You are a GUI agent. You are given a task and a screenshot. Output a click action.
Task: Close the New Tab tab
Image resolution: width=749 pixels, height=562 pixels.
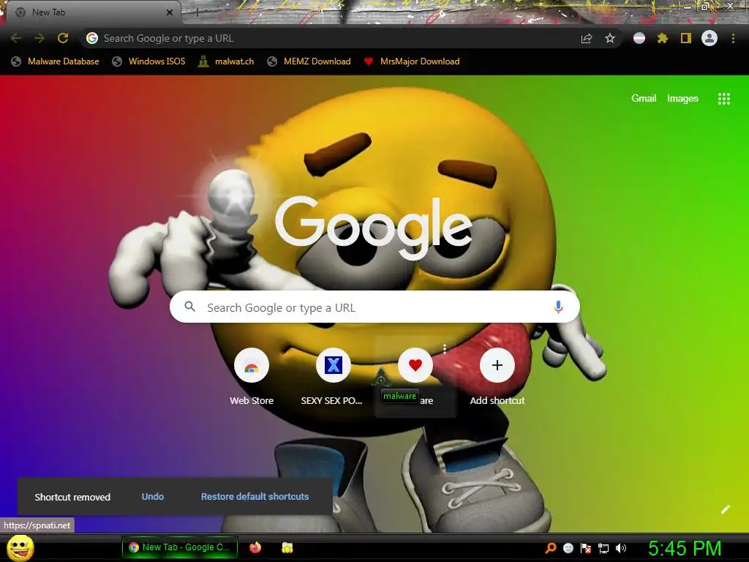(x=170, y=12)
